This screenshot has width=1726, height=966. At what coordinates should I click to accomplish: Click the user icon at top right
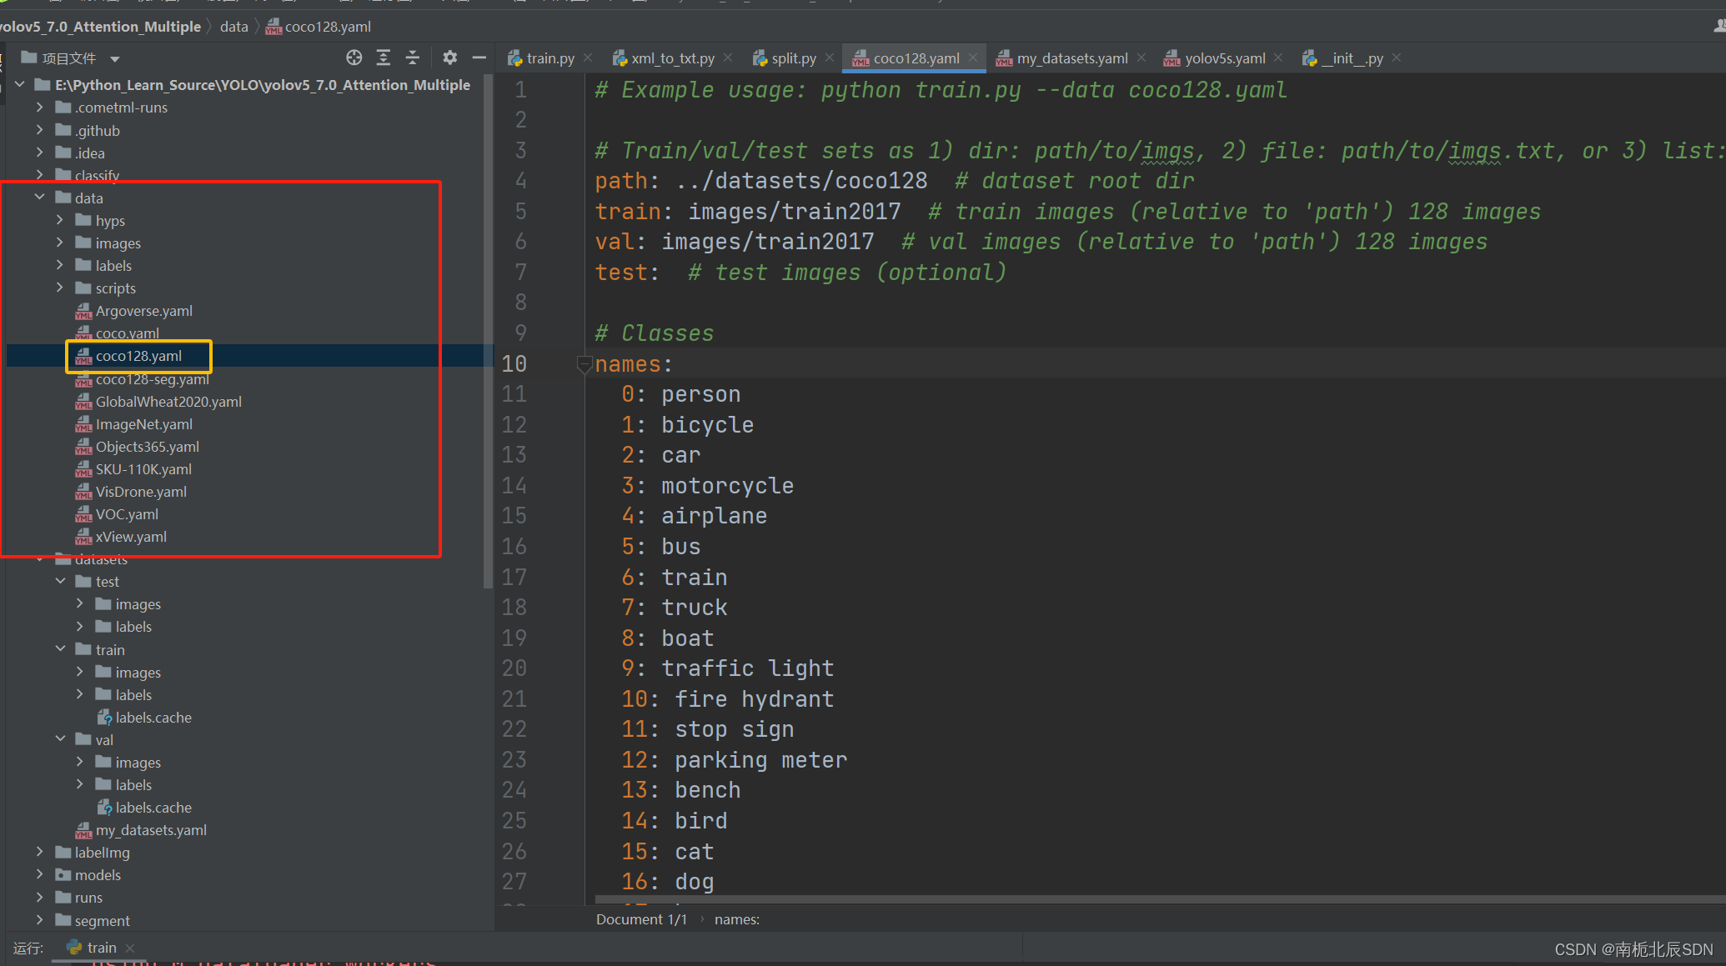(x=1718, y=26)
